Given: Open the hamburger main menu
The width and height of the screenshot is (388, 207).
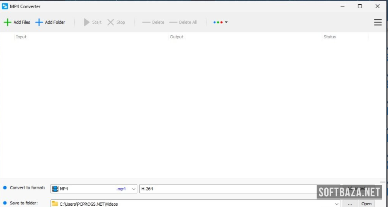Looking at the screenshot, I should (x=378, y=22).
